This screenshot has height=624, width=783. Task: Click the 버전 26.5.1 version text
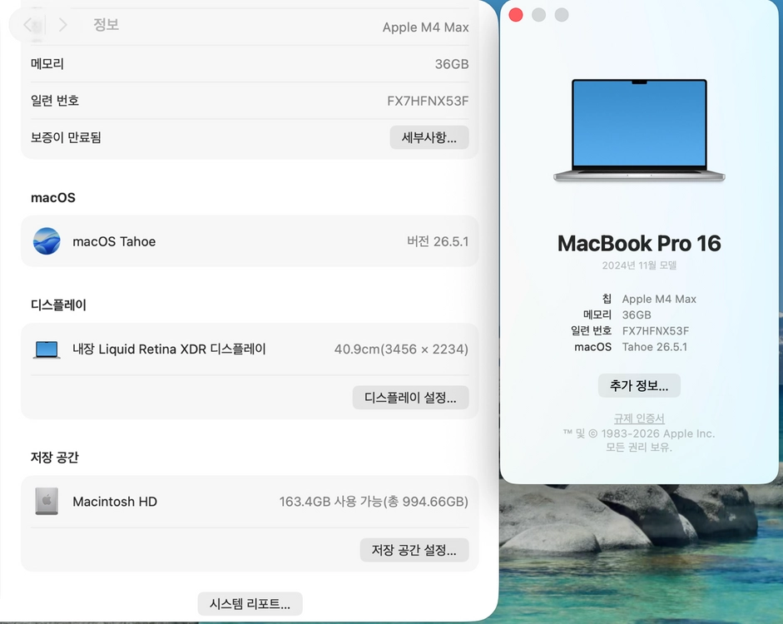438,241
